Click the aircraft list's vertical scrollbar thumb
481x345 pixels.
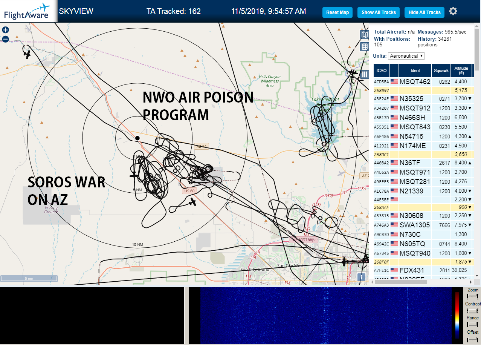[x=477, y=49]
